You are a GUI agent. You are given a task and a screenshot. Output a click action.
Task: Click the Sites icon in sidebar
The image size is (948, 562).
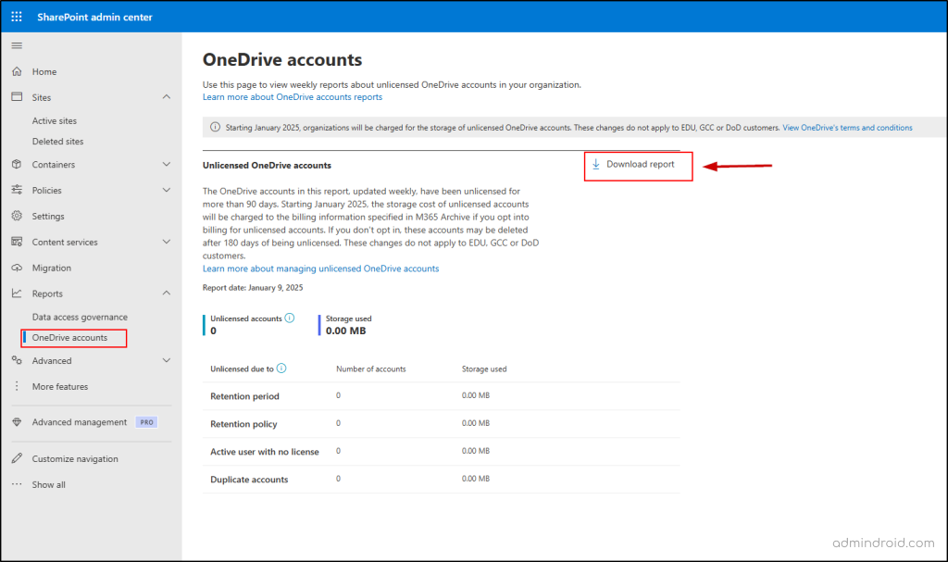coord(17,97)
